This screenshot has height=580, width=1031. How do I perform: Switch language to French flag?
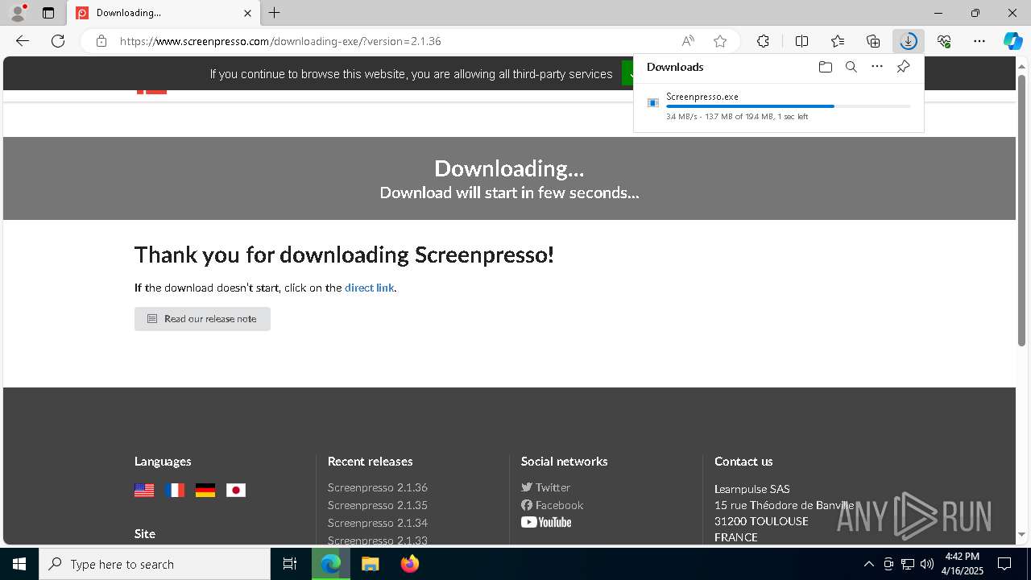tap(175, 490)
